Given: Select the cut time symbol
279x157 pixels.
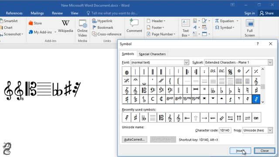Looking at the screenshot, I should 161,99.
